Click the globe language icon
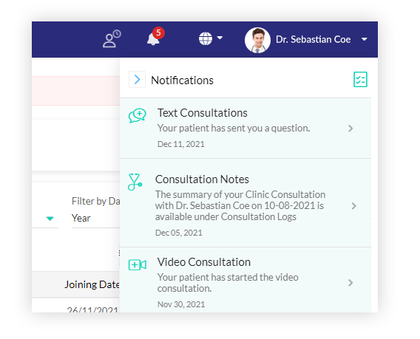 click(206, 39)
